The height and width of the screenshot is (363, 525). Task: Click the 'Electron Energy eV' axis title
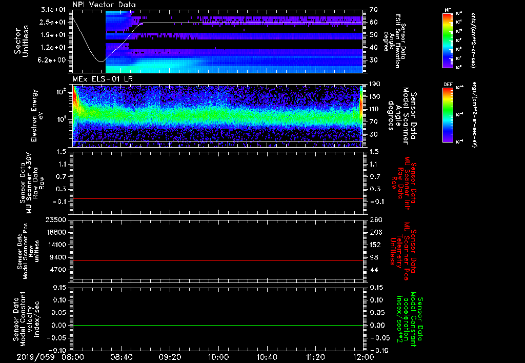[x=37, y=115]
